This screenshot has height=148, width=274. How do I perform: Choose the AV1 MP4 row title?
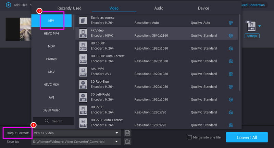coord(97,69)
